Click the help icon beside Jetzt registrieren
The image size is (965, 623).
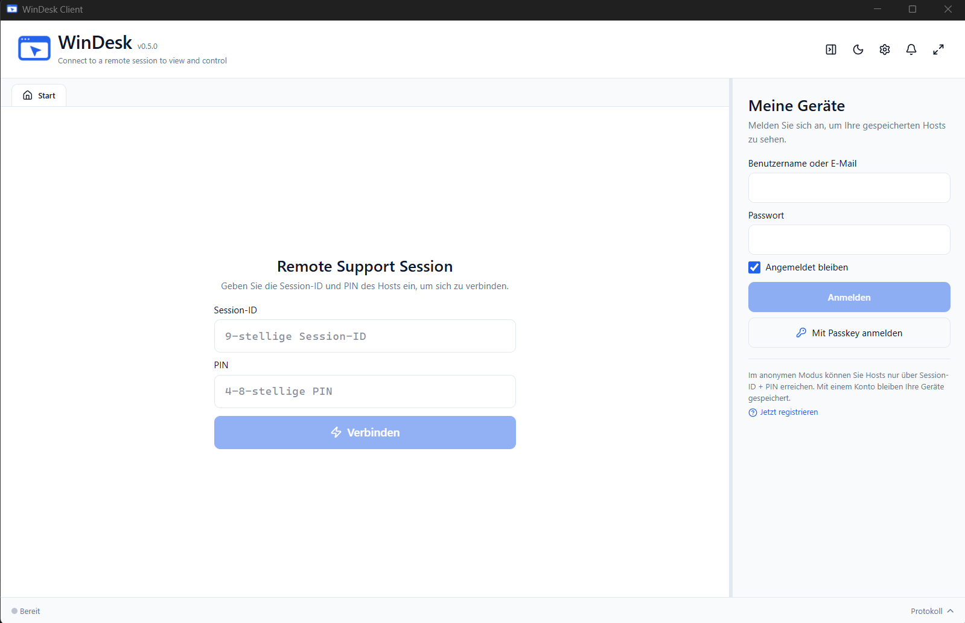coord(753,413)
